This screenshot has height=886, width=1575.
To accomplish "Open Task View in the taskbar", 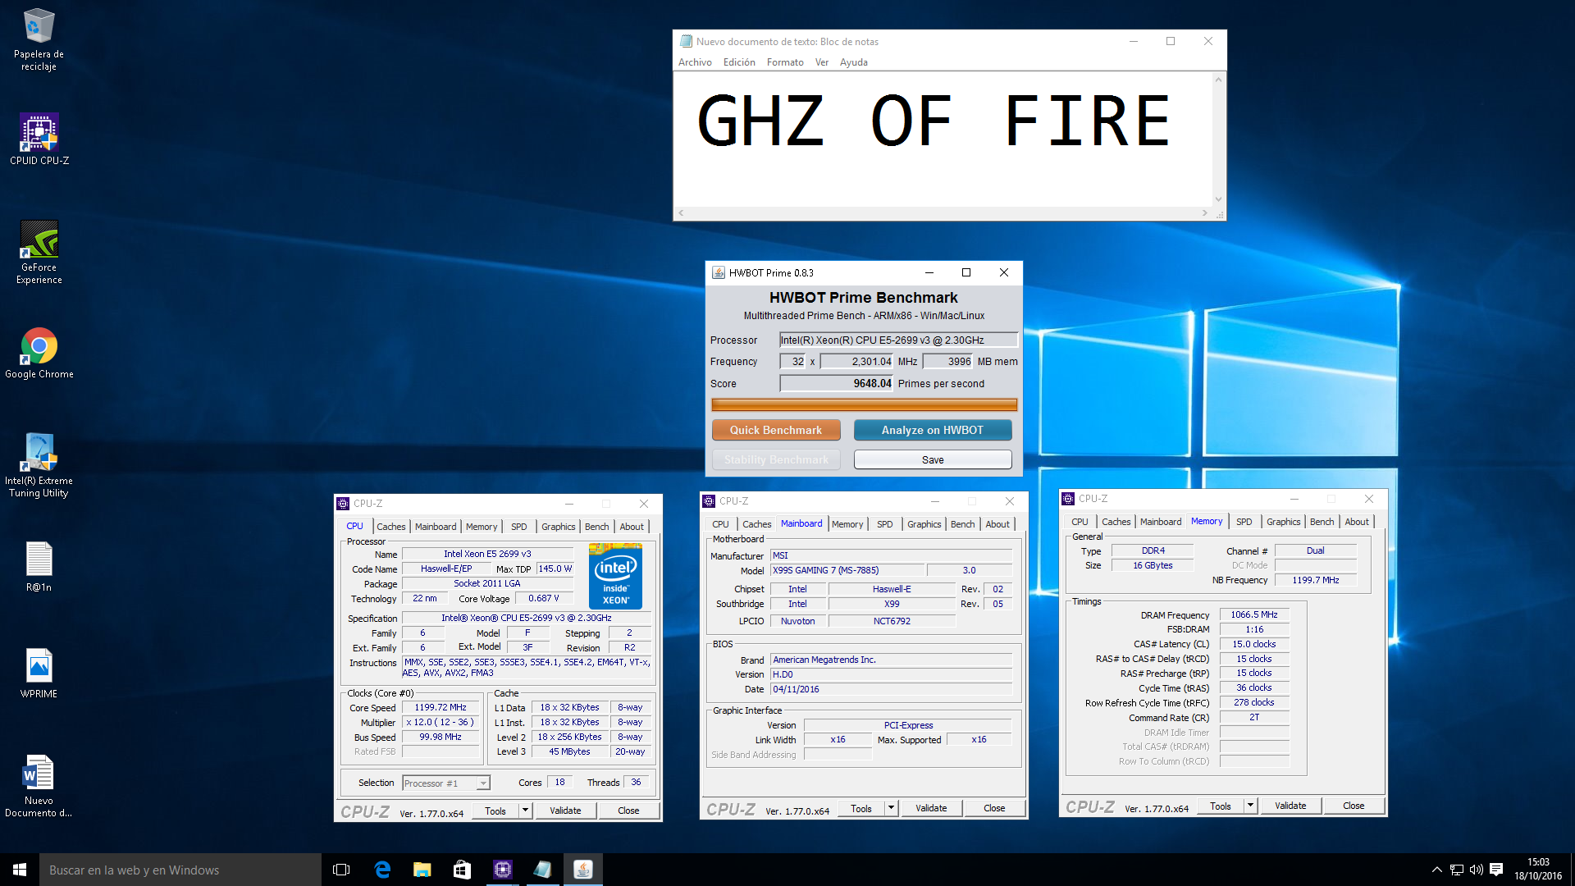I will tap(341, 870).
